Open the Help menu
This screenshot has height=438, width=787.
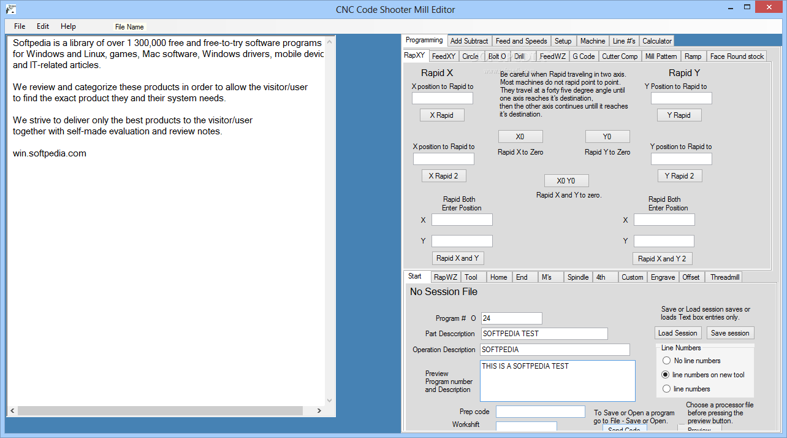(x=69, y=26)
